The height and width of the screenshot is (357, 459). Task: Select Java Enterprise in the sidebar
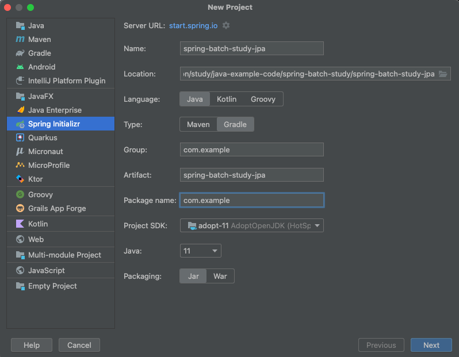[60, 110]
